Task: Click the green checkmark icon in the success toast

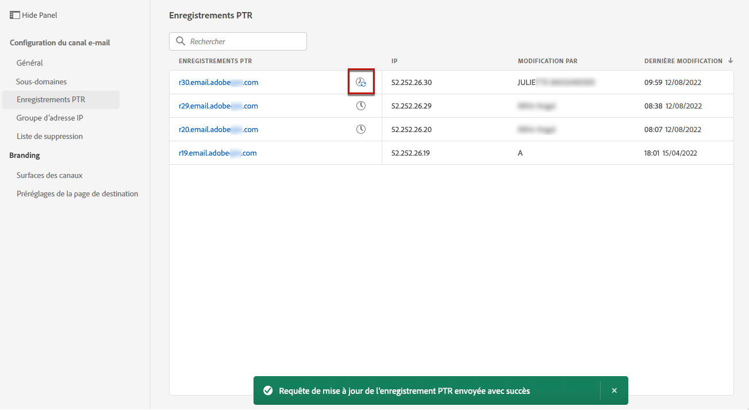Action: (268, 391)
